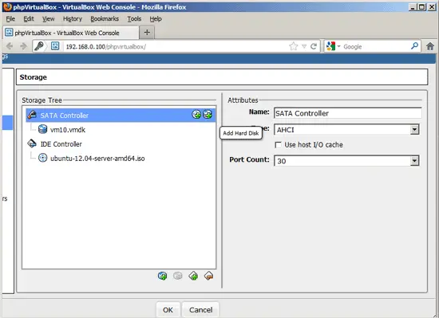The width and height of the screenshot is (439, 318).
Task: Open URL history dropdown arrow
Action: pyautogui.click(x=304, y=46)
